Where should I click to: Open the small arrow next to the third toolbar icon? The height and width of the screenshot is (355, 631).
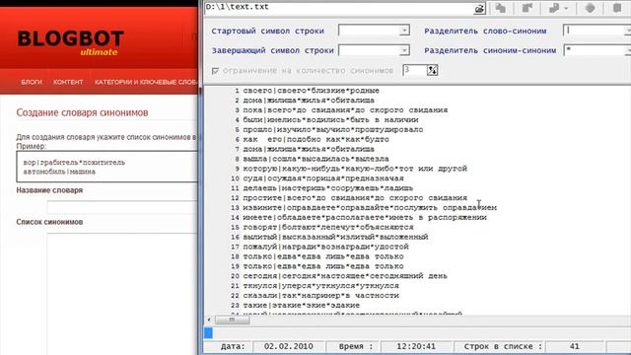click(566, 9)
